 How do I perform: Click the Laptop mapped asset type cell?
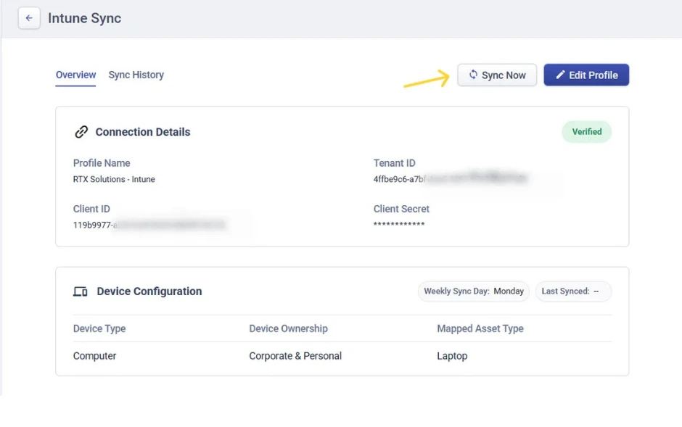click(452, 356)
